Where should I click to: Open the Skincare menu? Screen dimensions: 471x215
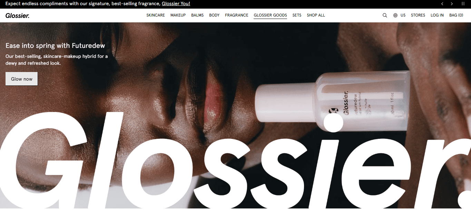[x=156, y=15]
